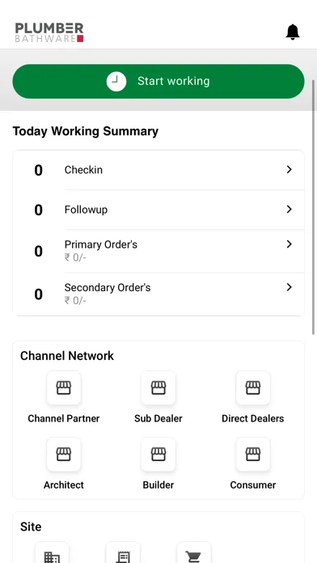The image size is (317, 563).
Task: Click the vertical scrollbar on the right
Action: (x=314, y=207)
